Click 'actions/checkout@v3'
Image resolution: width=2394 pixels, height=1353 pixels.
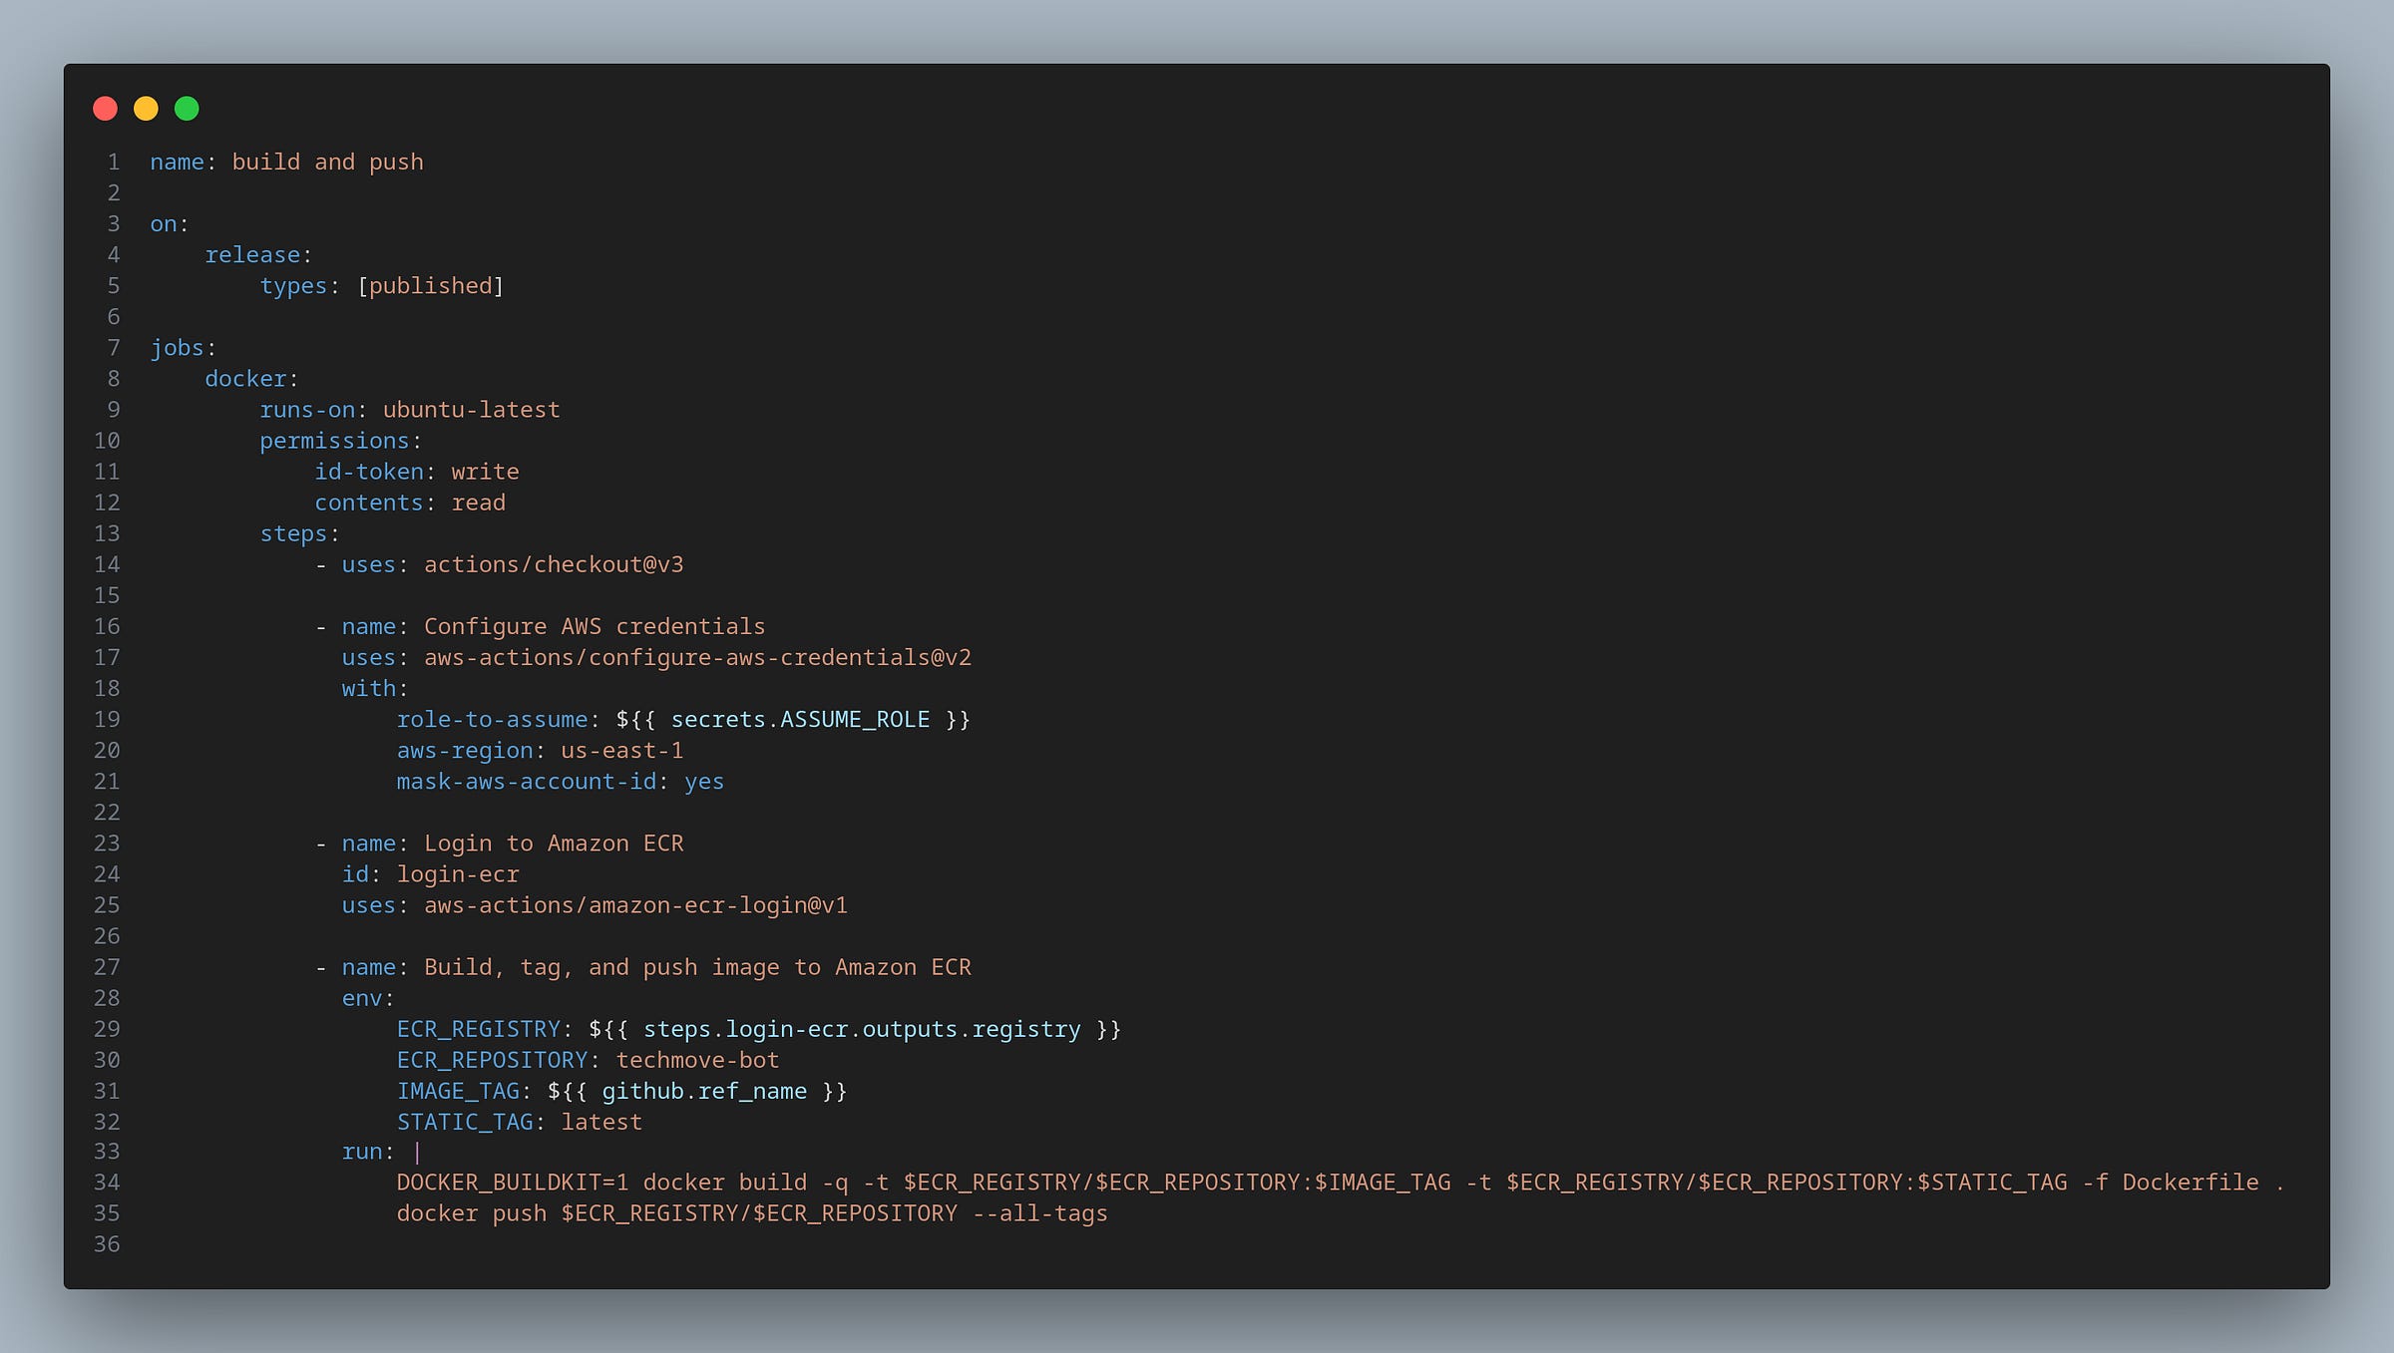pos(554,564)
